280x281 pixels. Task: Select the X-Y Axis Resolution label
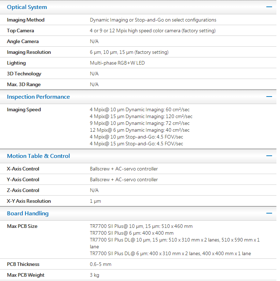pos(29,201)
